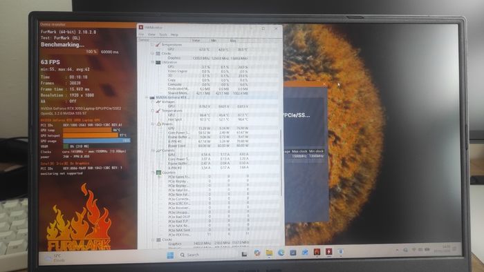Viewport: 484px width, 272px height.
Task: Open the Tools menu in HWMonitor
Action: 163,35
